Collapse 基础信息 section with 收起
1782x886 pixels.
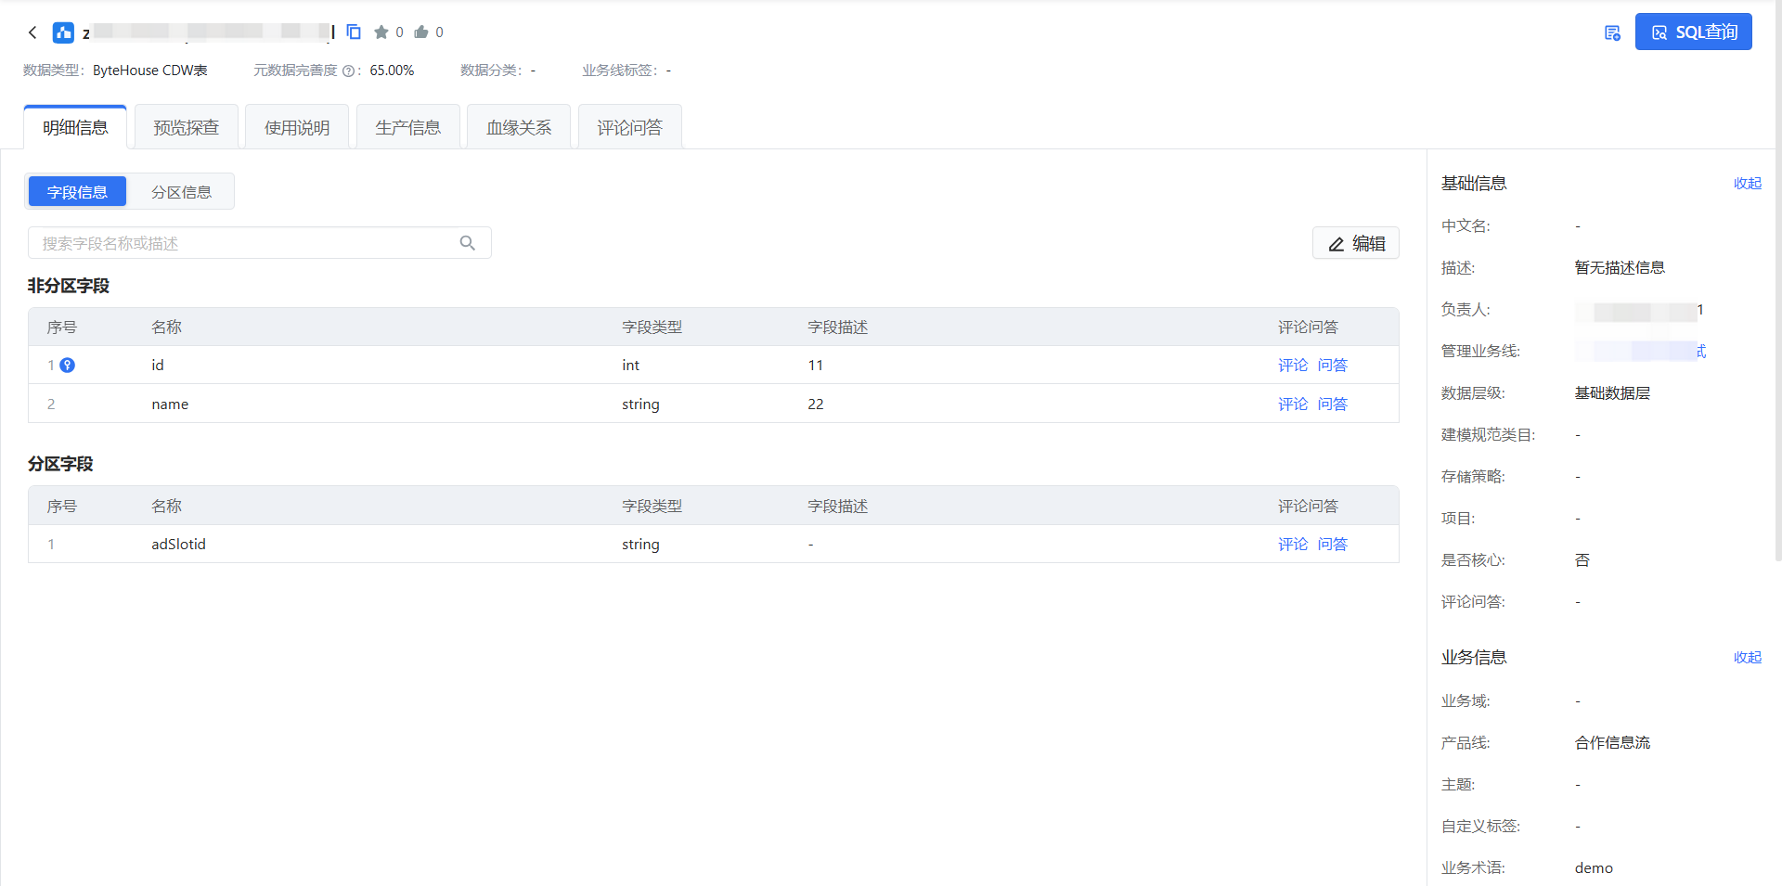(1747, 184)
